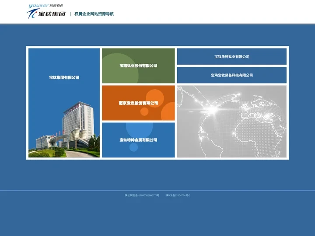
Task: Open the 宝钛特种金属有限公司 blue tile
Action: (138, 140)
